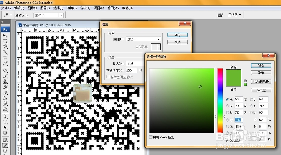Click the small web-safe color swatch
281x155 pixels.
pos(245,84)
